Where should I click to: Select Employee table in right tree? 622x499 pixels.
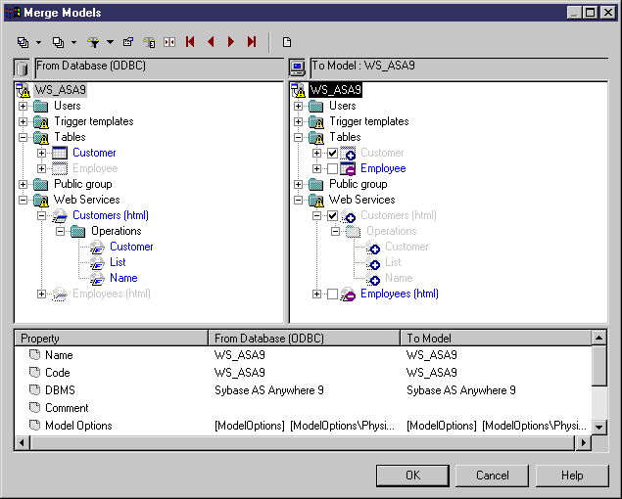pyautogui.click(x=383, y=168)
